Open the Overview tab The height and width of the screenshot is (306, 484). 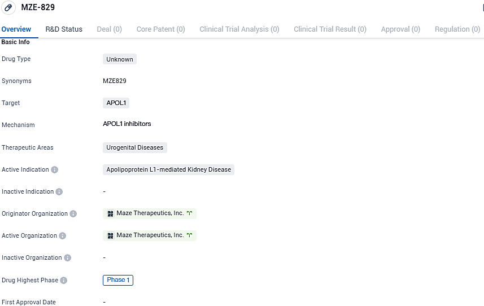(x=16, y=29)
